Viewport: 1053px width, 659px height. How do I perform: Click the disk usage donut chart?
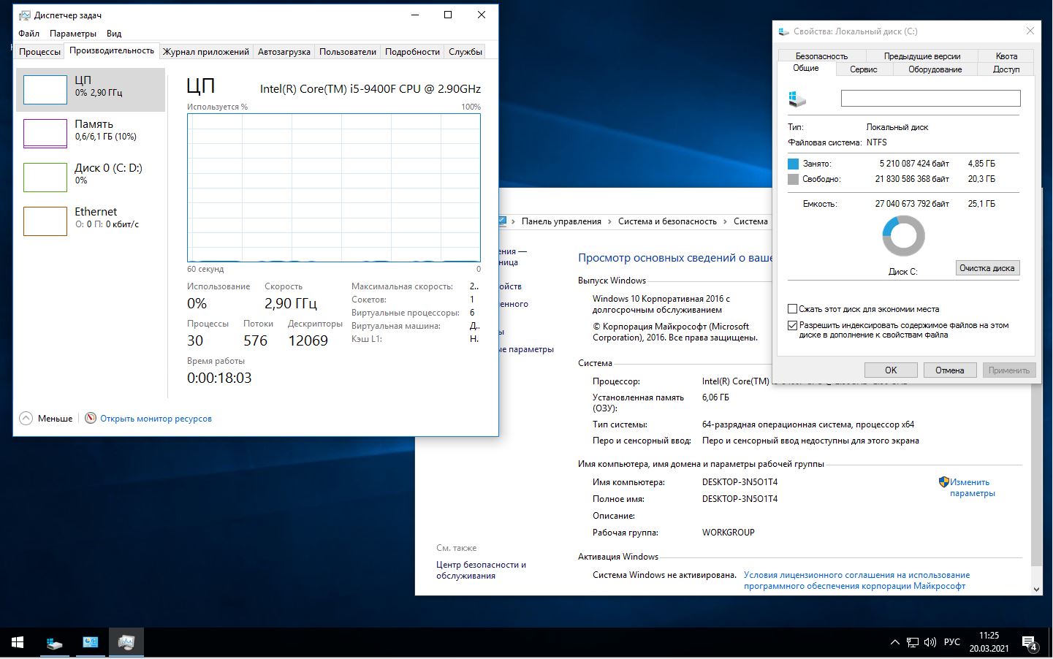(904, 235)
